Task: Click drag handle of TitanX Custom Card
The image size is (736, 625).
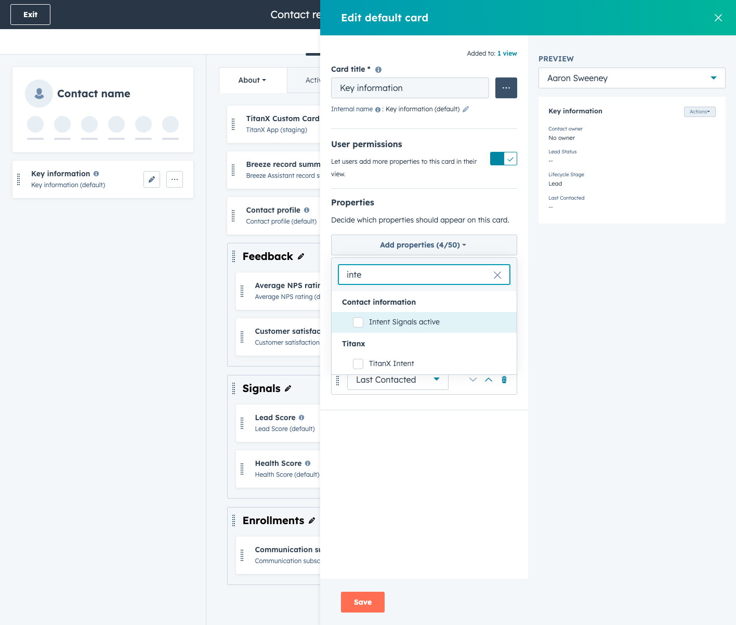Action: click(x=233, y=124)
